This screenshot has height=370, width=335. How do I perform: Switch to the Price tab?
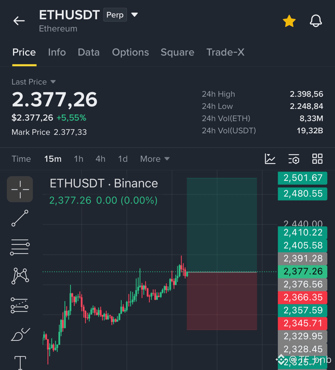coord(24,52)
